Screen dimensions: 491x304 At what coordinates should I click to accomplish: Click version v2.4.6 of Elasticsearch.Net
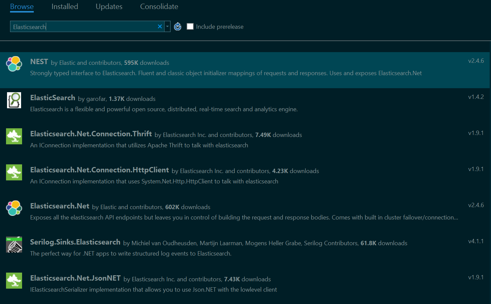tap(476, 205)
